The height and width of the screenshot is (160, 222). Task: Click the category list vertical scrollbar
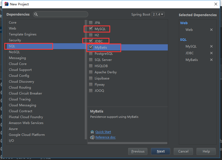coord(86,79)
